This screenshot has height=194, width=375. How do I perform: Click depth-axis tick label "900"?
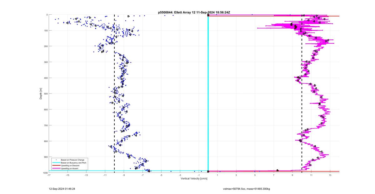[x=46, y=157]
